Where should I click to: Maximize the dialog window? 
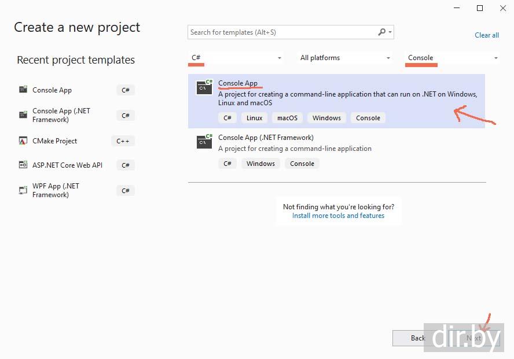pyautogui.click(x=480, y=8)
